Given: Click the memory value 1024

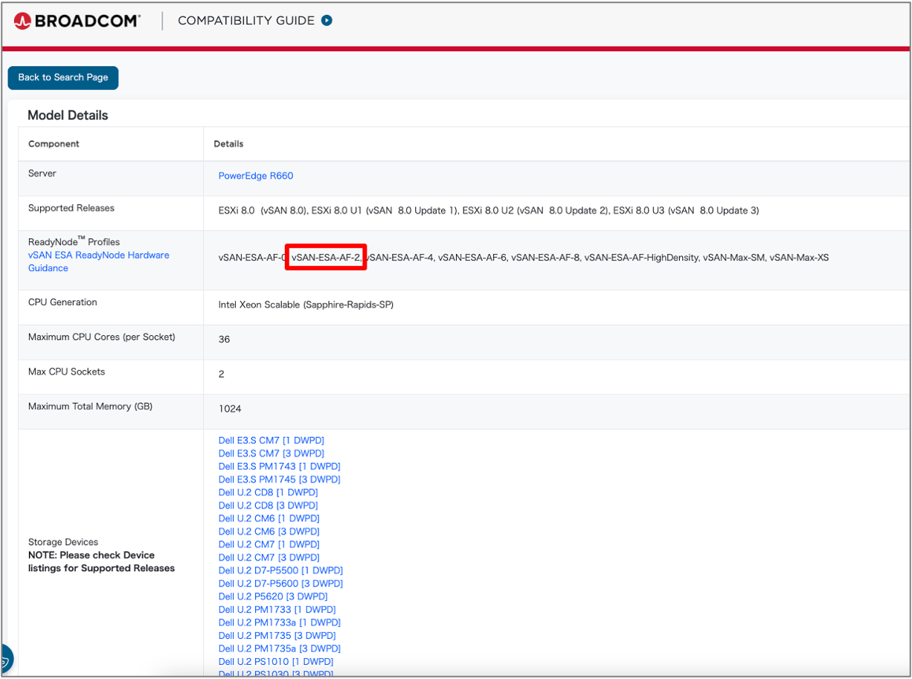Looking at the screenshot, I should point(230,409).
